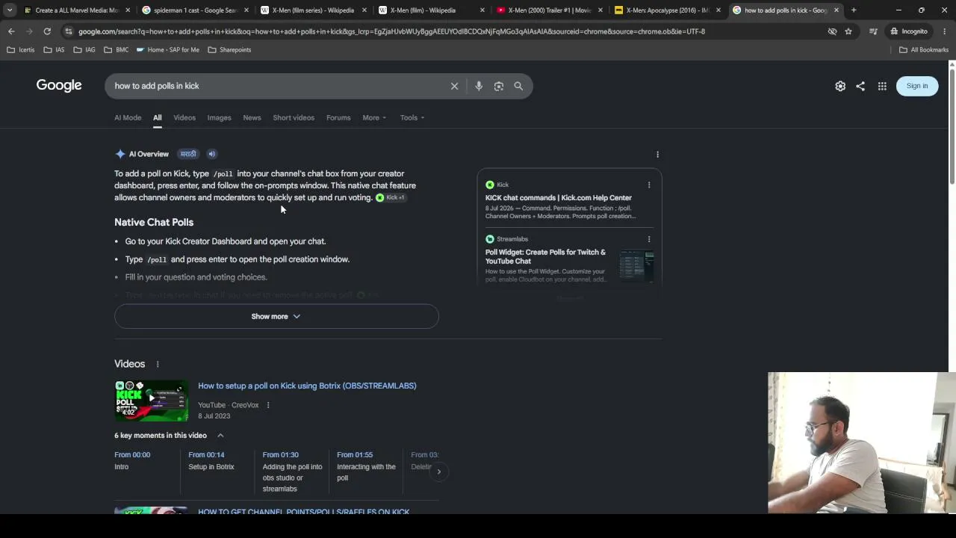The height and width of the screenshot is (538, 956).
Task: Select the Images results tab
Action: 219,117
